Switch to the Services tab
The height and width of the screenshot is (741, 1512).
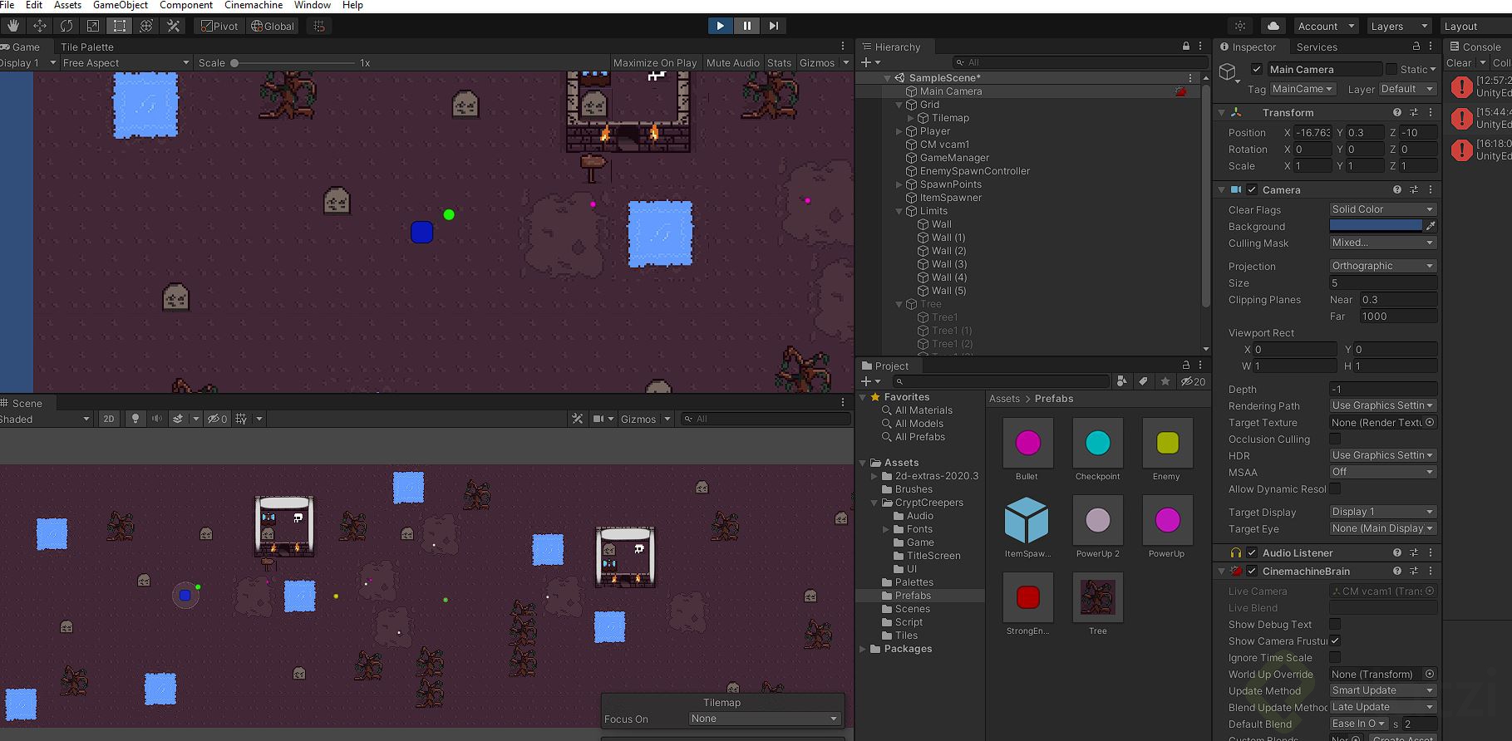pos(1317,47)
